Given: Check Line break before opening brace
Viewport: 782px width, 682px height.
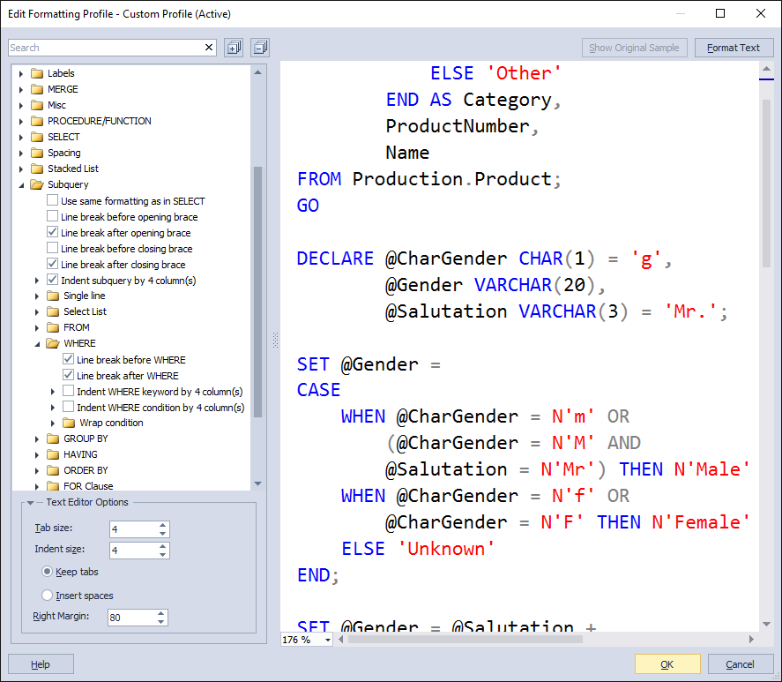Looking at the screenshot, I should (x=52, y=217).
